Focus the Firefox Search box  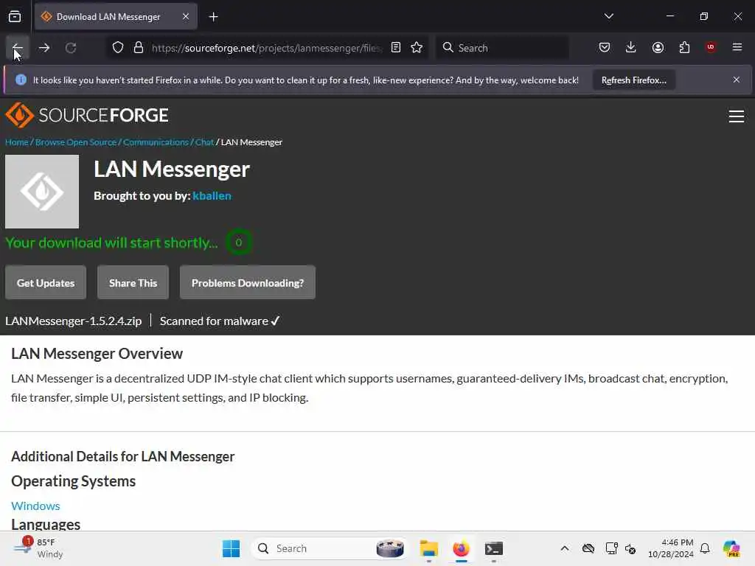click(x=502, y=48)
